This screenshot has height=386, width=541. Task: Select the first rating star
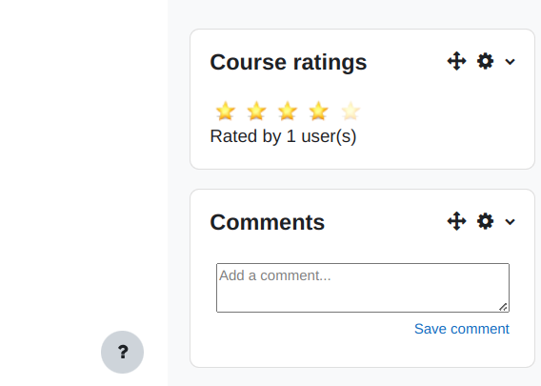point(226,112)
